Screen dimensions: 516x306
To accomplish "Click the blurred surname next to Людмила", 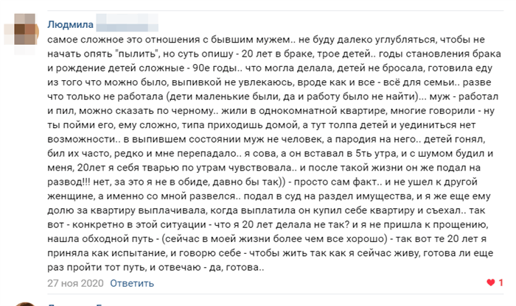I will click(127, 23).
